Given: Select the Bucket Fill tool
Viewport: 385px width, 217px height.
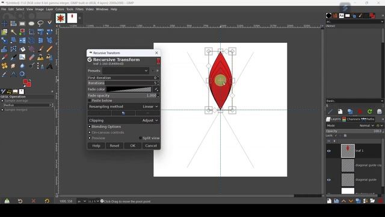Looking at the screenshot, I should pos(22,49).
